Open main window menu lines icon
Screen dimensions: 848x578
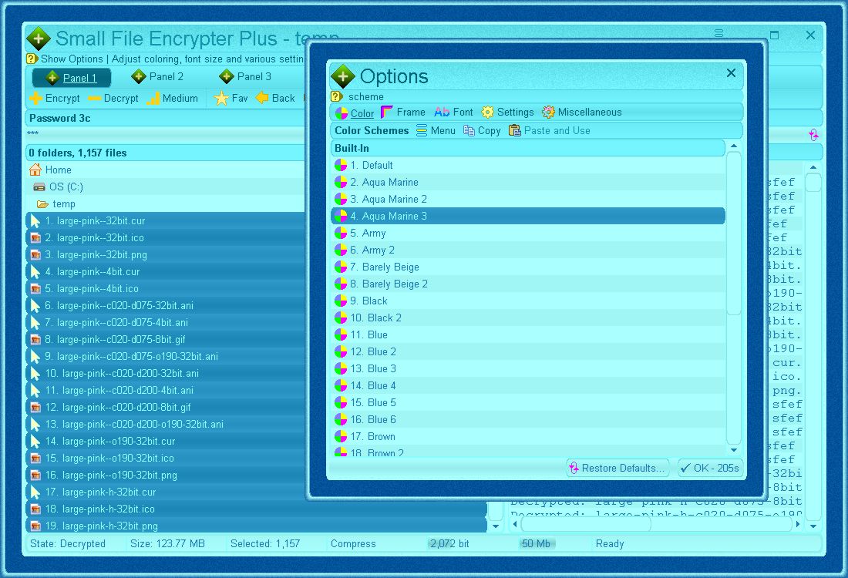(x=718, y=33)
